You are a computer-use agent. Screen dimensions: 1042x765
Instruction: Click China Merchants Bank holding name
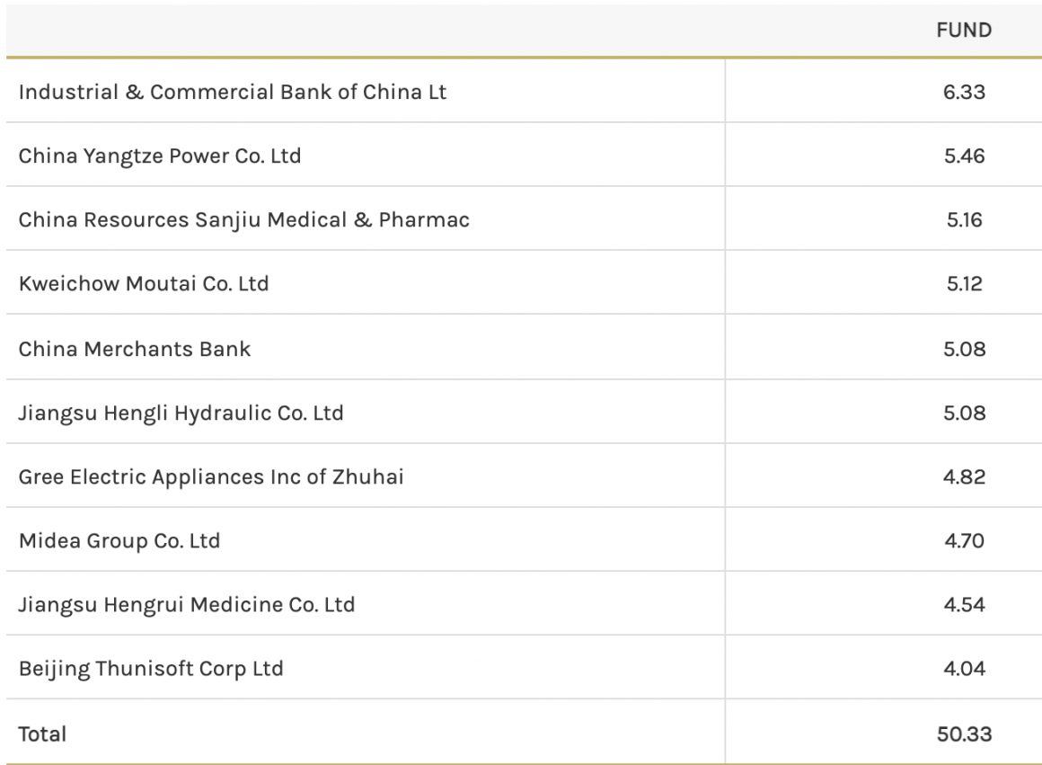click(x=135, y=349)
